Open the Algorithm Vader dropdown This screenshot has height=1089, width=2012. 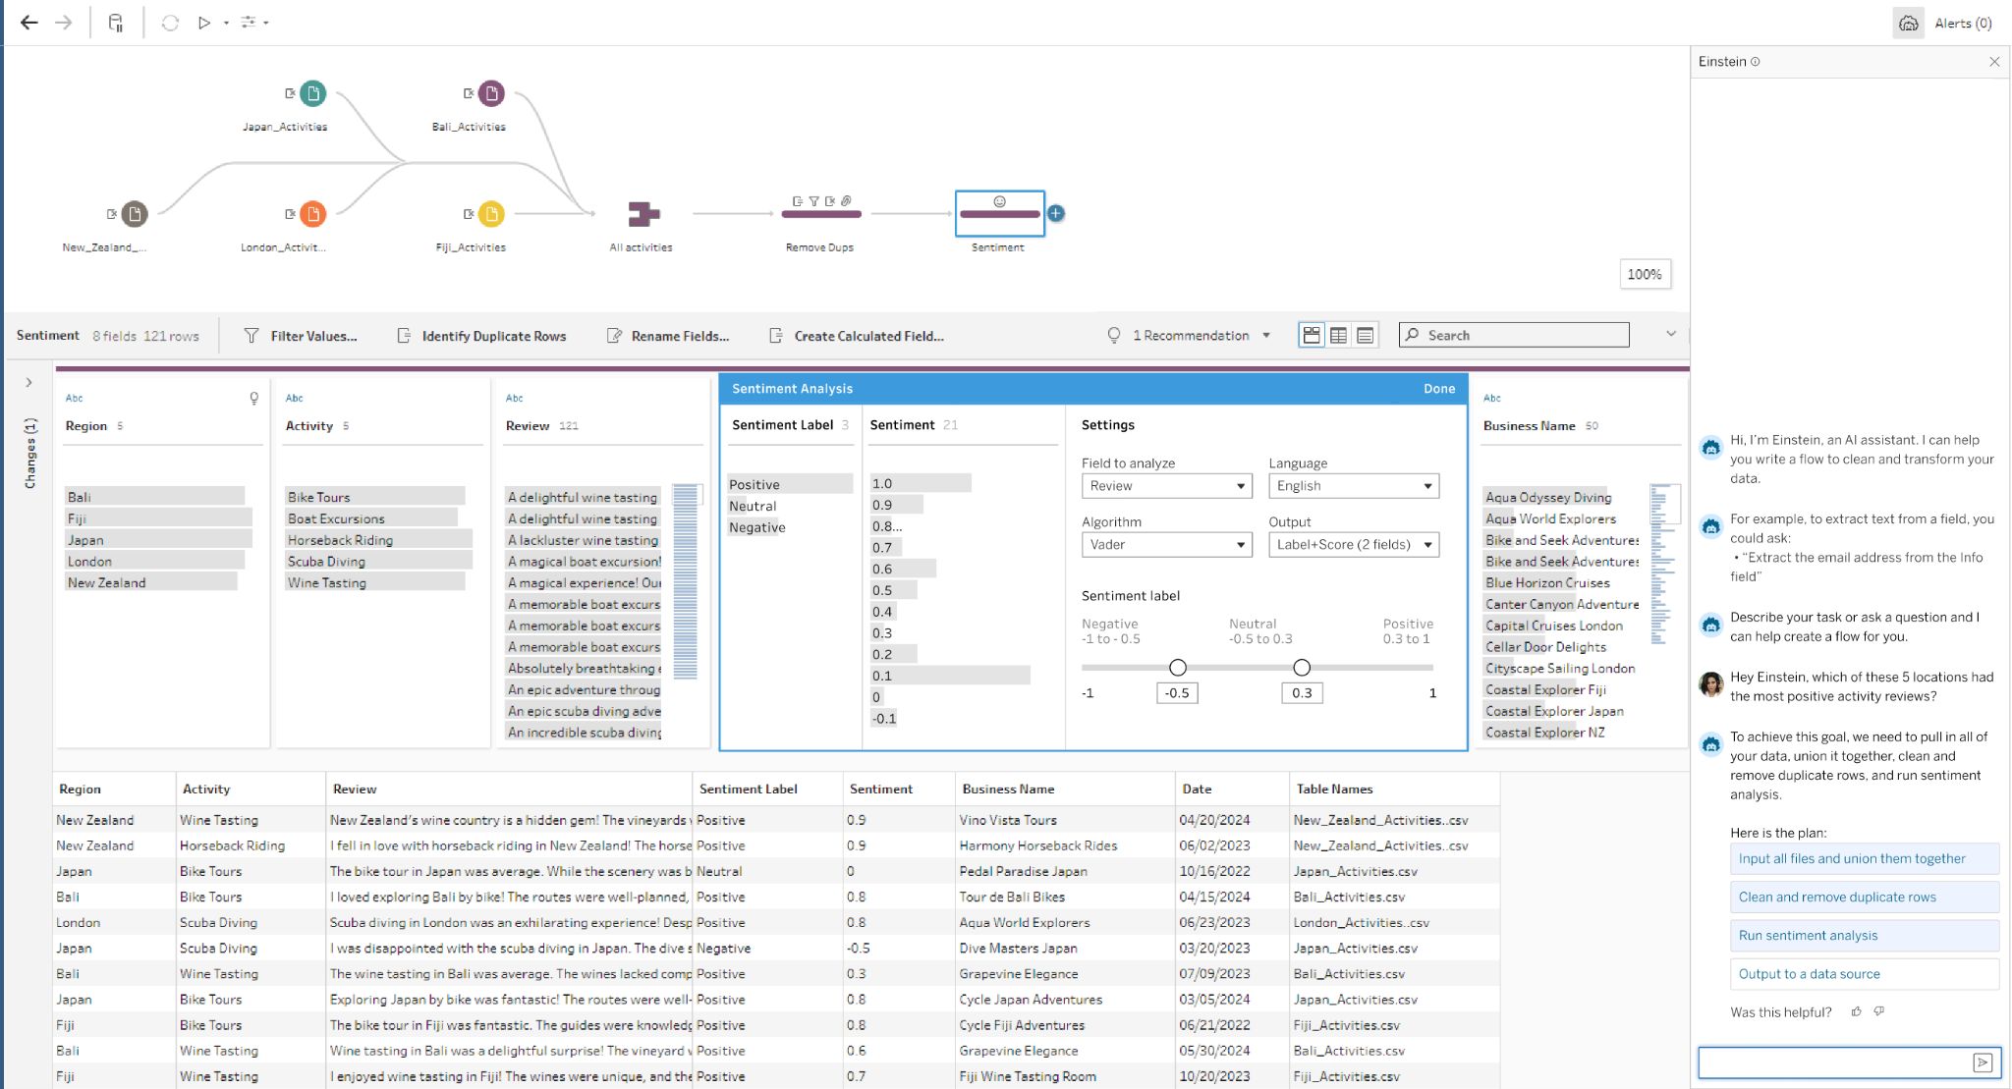1166,545
